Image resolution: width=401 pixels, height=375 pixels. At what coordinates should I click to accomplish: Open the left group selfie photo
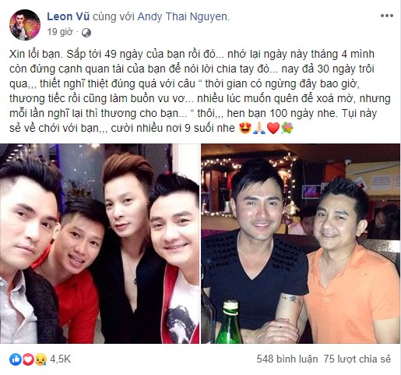[100, 243]
